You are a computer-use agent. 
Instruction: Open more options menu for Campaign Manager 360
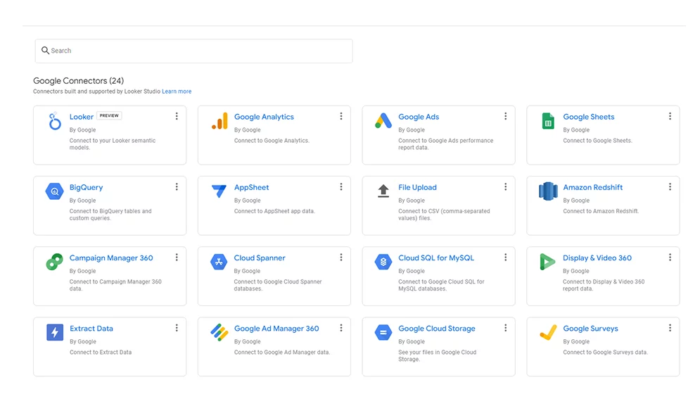177,258
